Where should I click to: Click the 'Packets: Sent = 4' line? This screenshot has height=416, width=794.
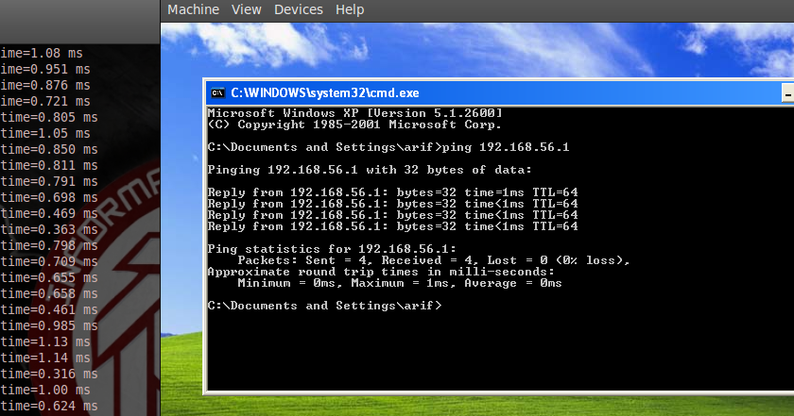click(434, 260)
